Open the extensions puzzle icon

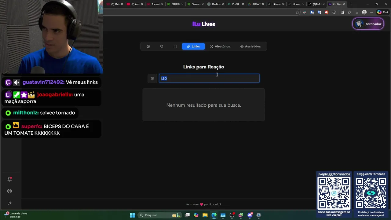[x=334, y=12]
